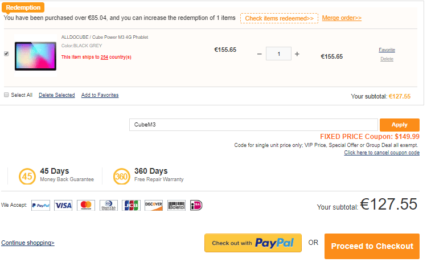Apply the CubeM3 coupon code
Screen dimensions: 427x262
coord(399,125)
